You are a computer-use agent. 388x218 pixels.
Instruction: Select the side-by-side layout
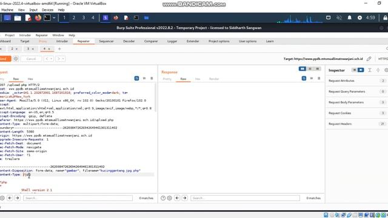click(x=302, y=68)
